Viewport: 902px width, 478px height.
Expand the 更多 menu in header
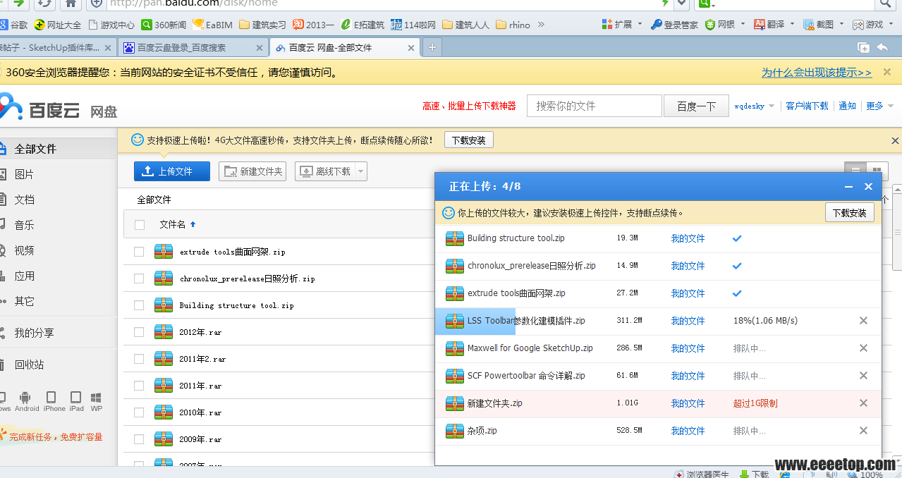tap(879, 106)
